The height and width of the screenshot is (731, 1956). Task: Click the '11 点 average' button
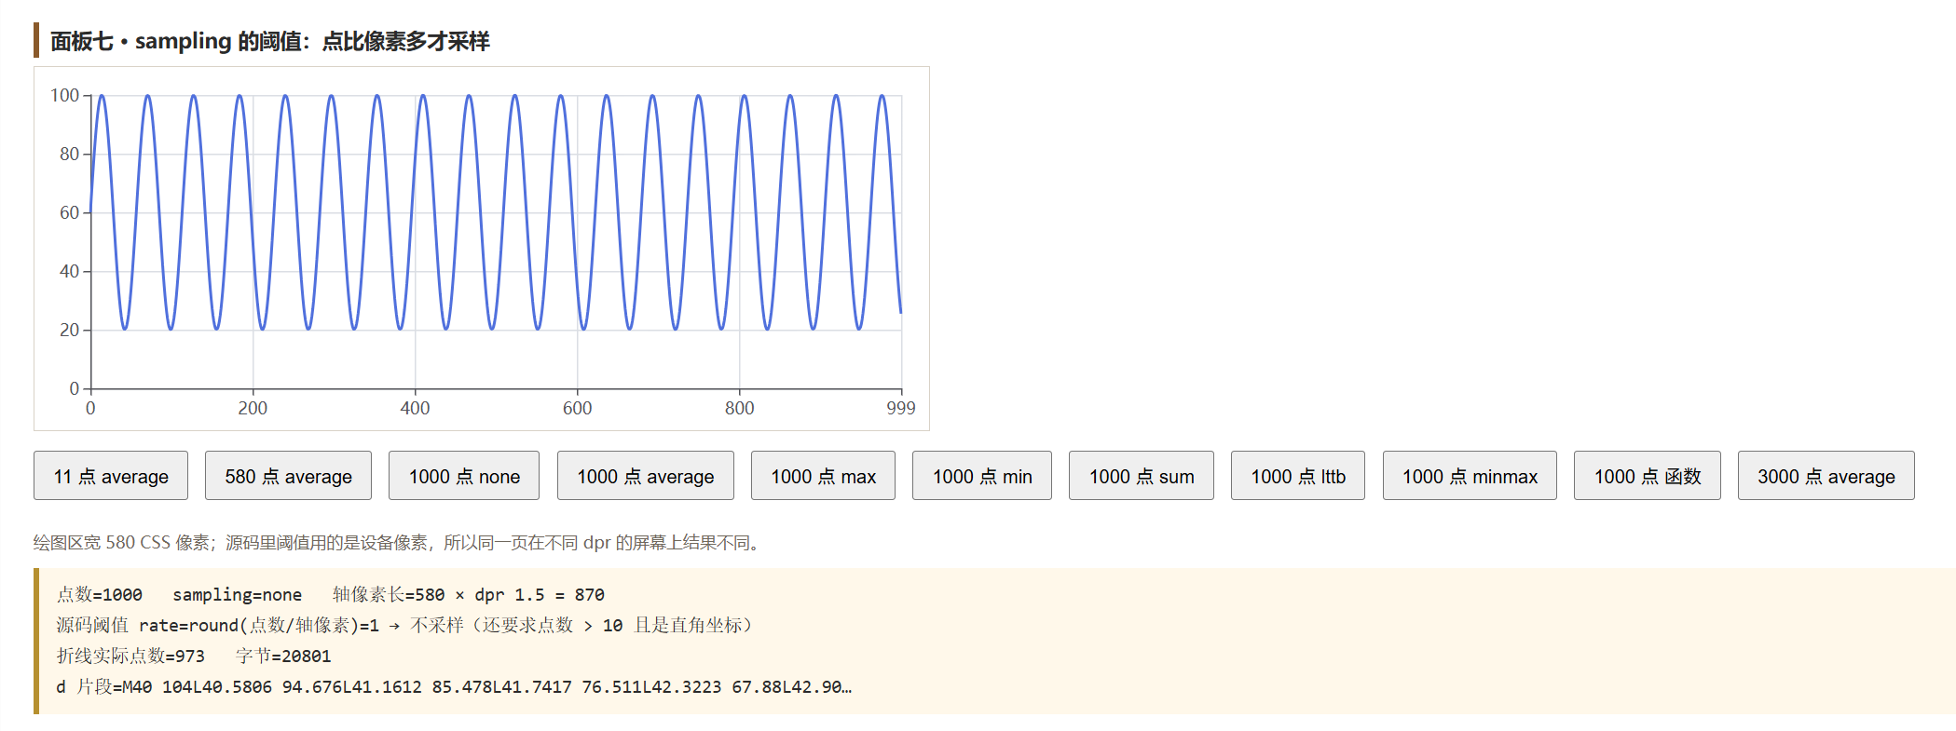point(111,476)
